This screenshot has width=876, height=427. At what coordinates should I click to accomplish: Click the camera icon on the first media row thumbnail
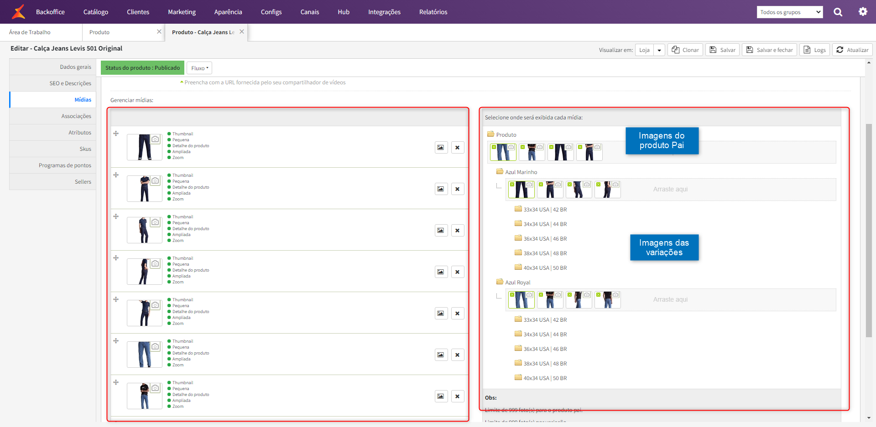pyautogui.click(x=156, y=139)
